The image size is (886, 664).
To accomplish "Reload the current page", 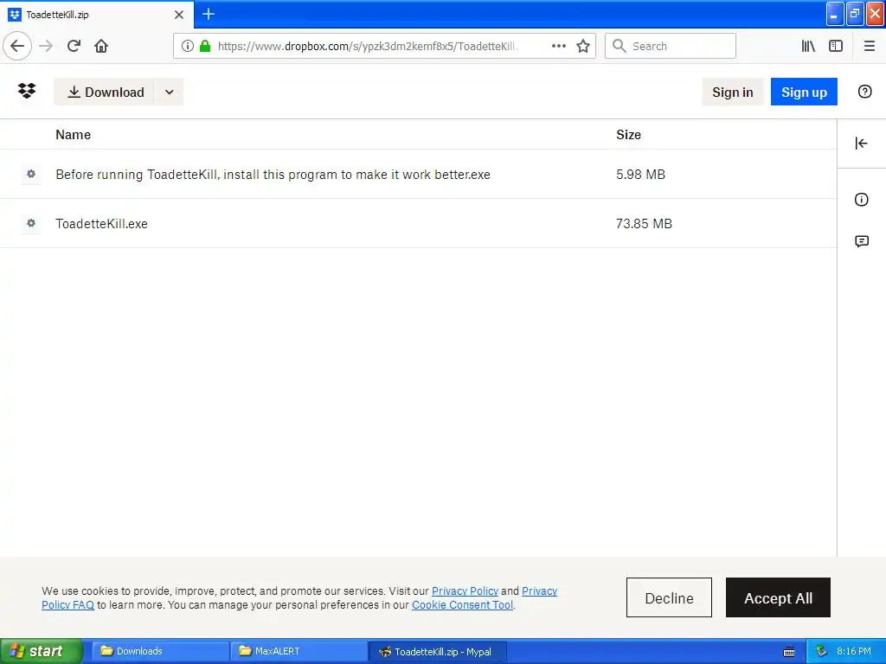I will click(74, 46).
